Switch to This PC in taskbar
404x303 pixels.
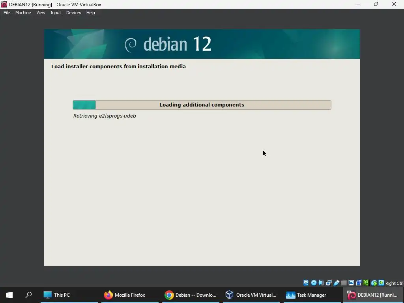[x=69, y=295]
